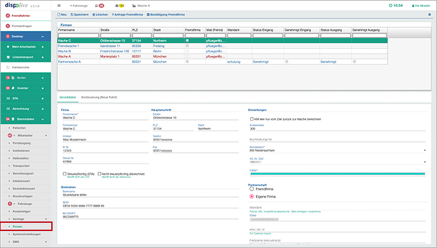Enable Steuerpflichtig (DTA) checkbox
Viewport: 437px width, 248px height.
pyautogui.click(x=65, y=174)
